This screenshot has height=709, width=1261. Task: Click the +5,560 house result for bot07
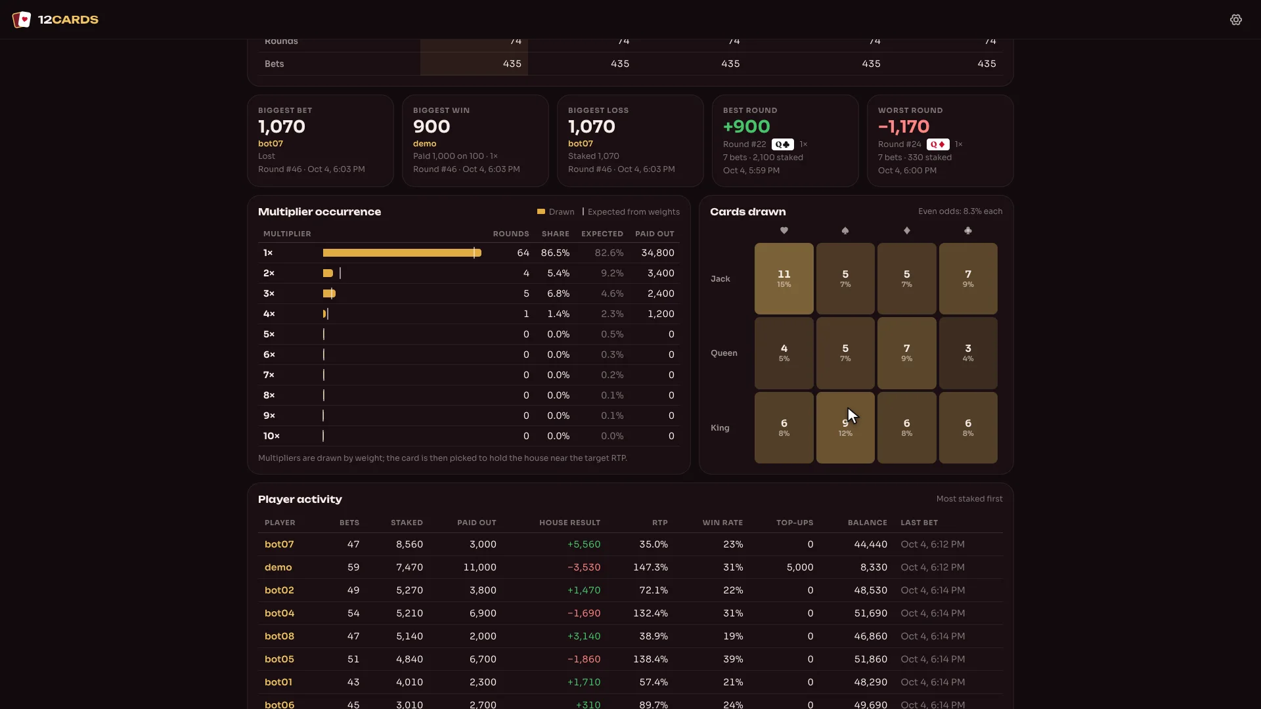coord(584,544)
